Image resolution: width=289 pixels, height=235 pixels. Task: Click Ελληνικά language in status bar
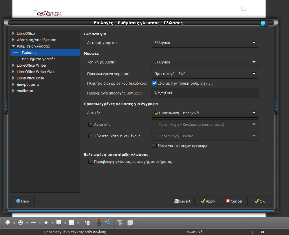coord(194,232)
